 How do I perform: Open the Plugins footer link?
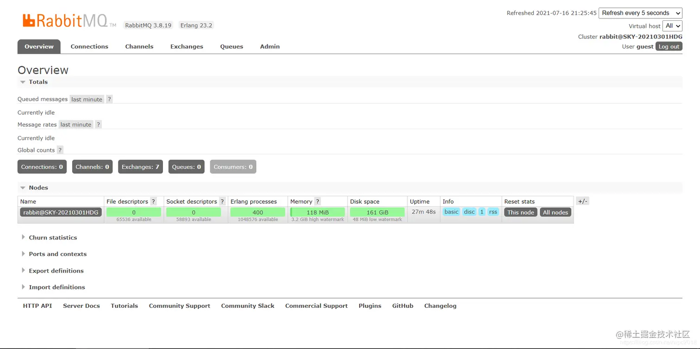pos(370,306)
